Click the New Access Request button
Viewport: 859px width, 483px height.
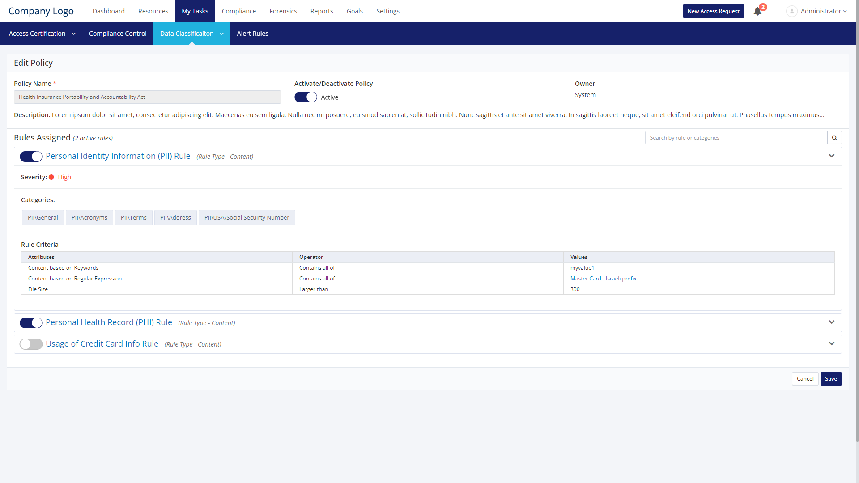tap(713, 11)
